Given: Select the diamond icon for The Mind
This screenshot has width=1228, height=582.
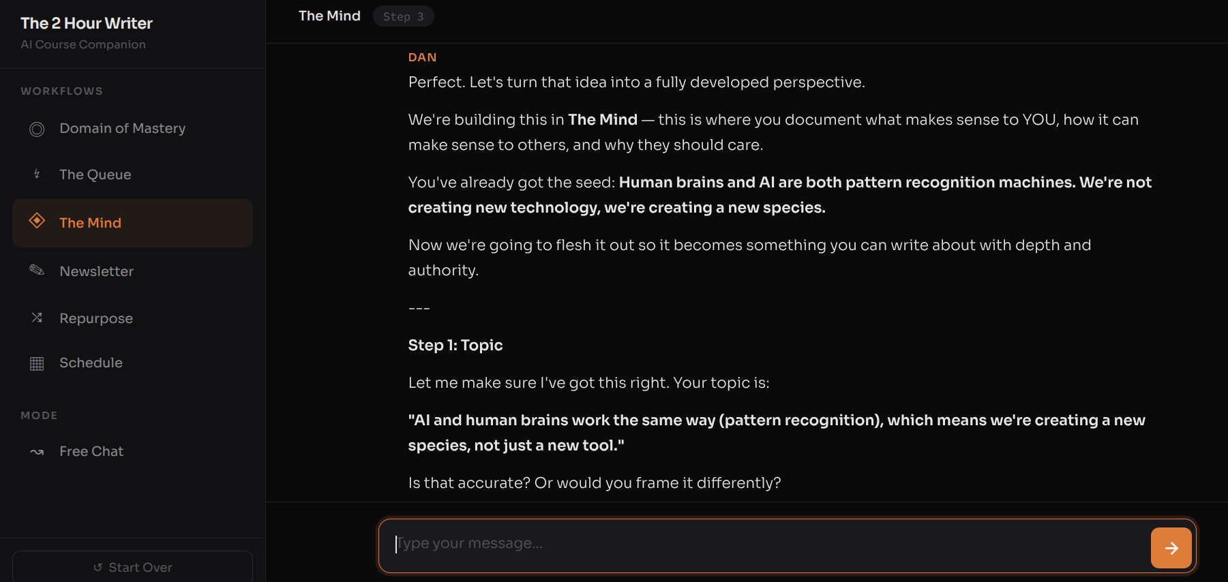Looking at the screenshot, I should tap(36, 222).
